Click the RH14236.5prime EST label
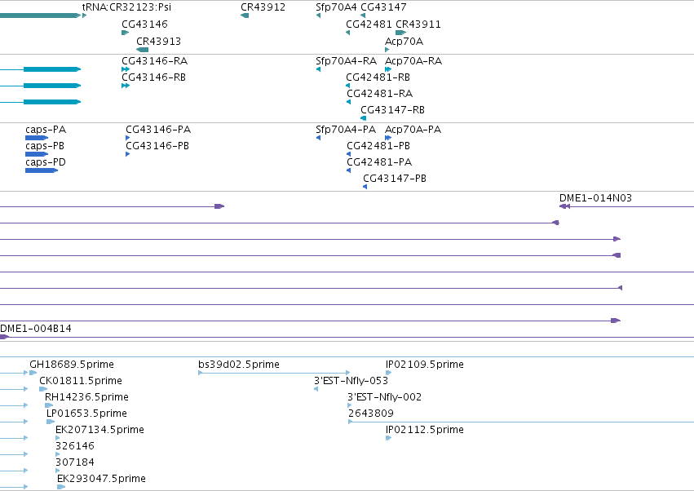The height and width of the screenshot is (491, 694). (86, 397)
